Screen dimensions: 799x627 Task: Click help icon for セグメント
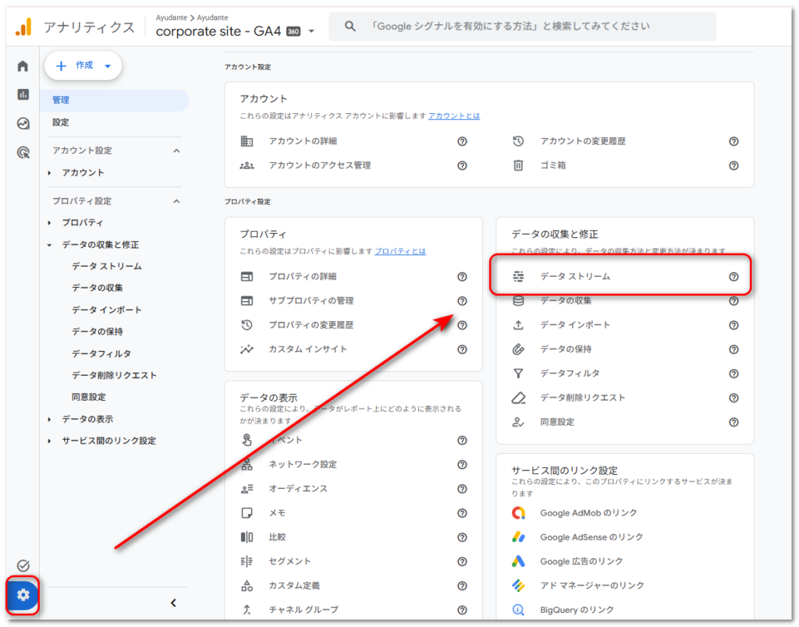point(462,561)
